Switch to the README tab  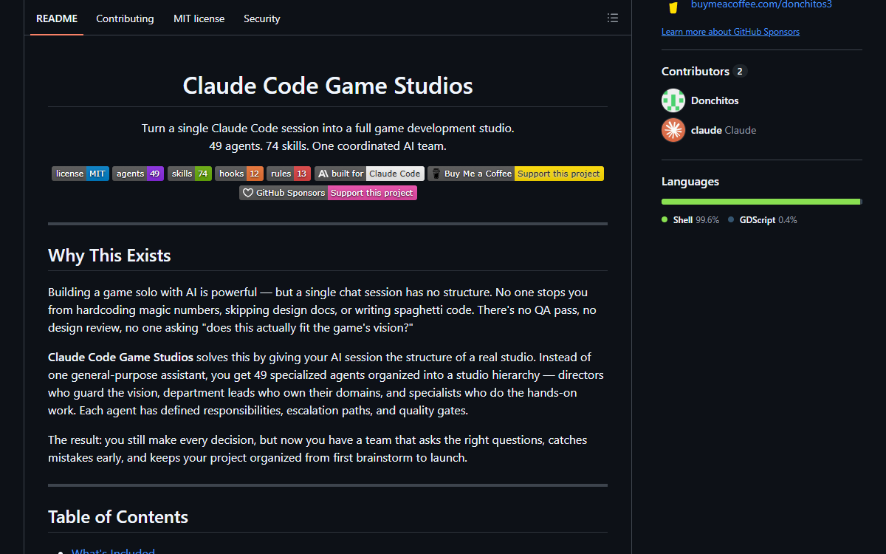[x=57, y=18]
